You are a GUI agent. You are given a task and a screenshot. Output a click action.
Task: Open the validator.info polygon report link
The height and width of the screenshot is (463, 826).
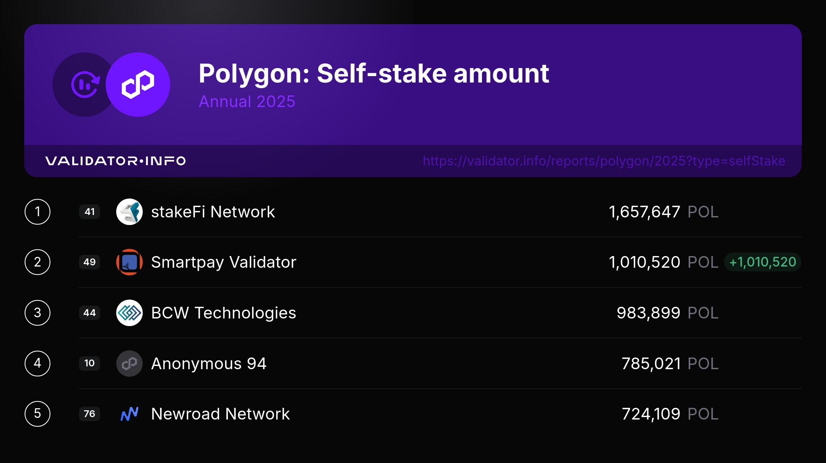pos(604,161)
